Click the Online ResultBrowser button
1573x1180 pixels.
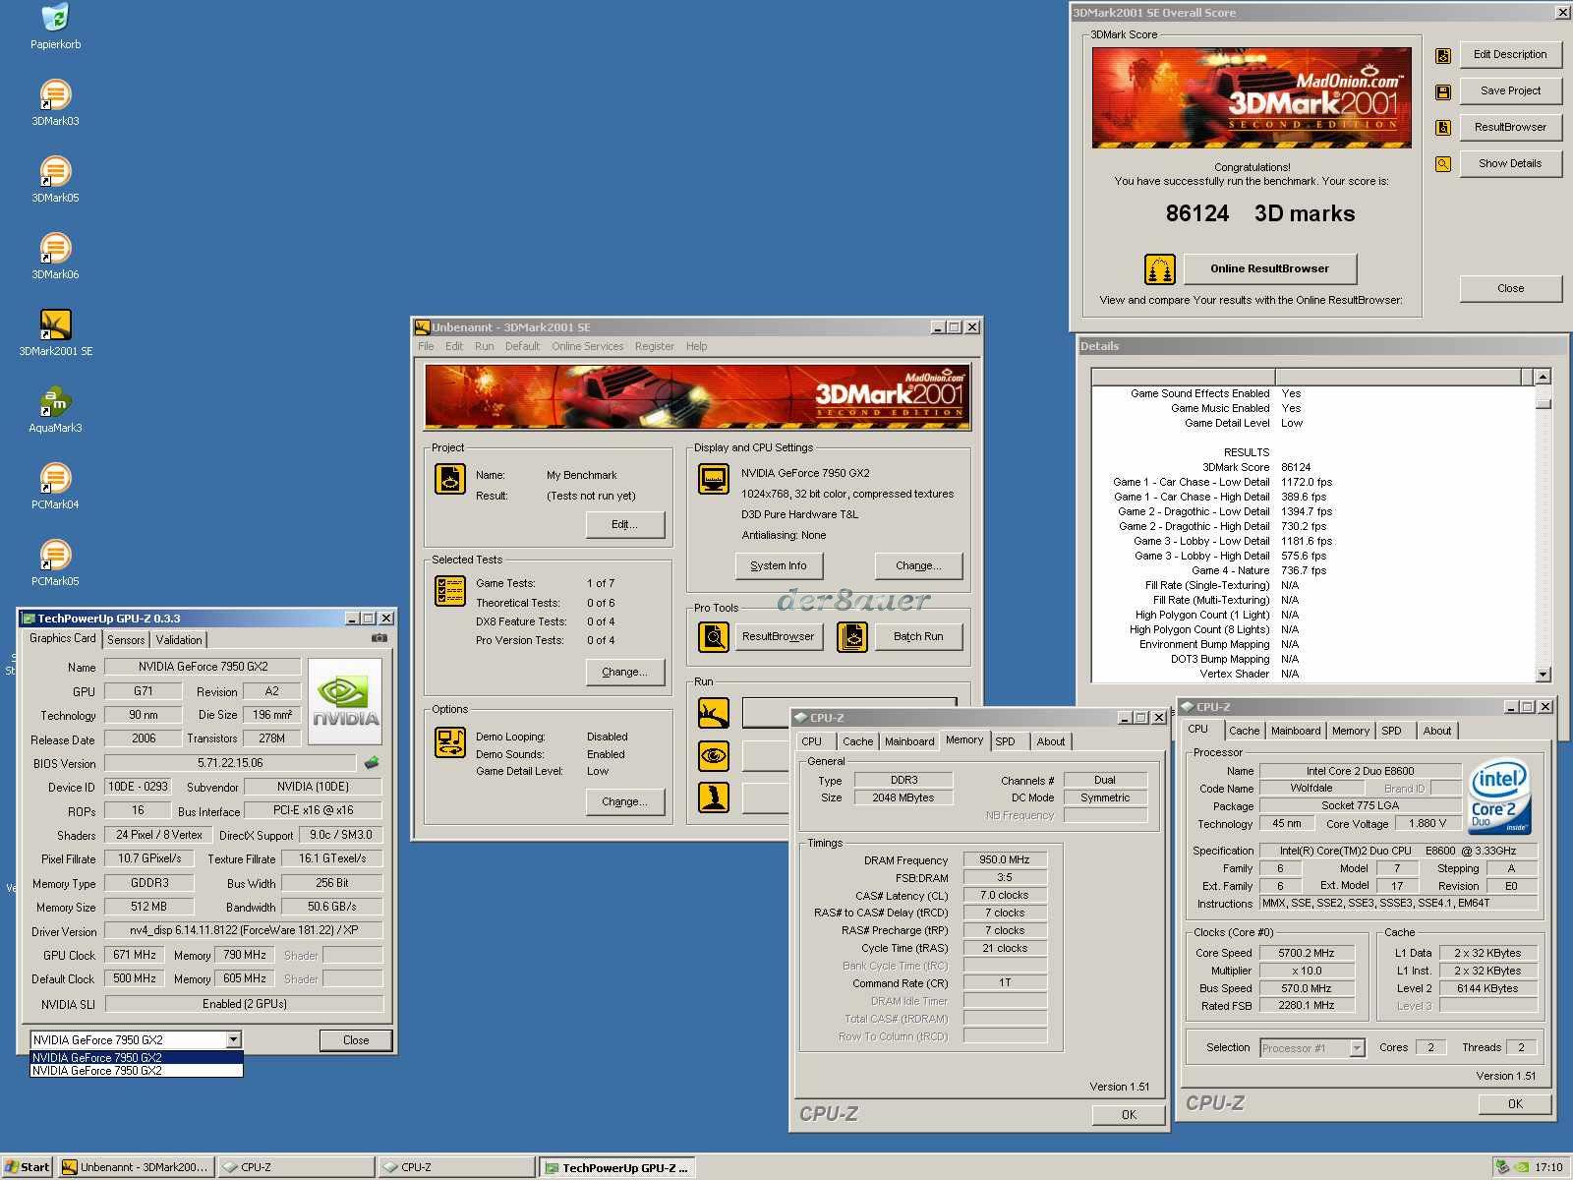[x=1269, y=268]
